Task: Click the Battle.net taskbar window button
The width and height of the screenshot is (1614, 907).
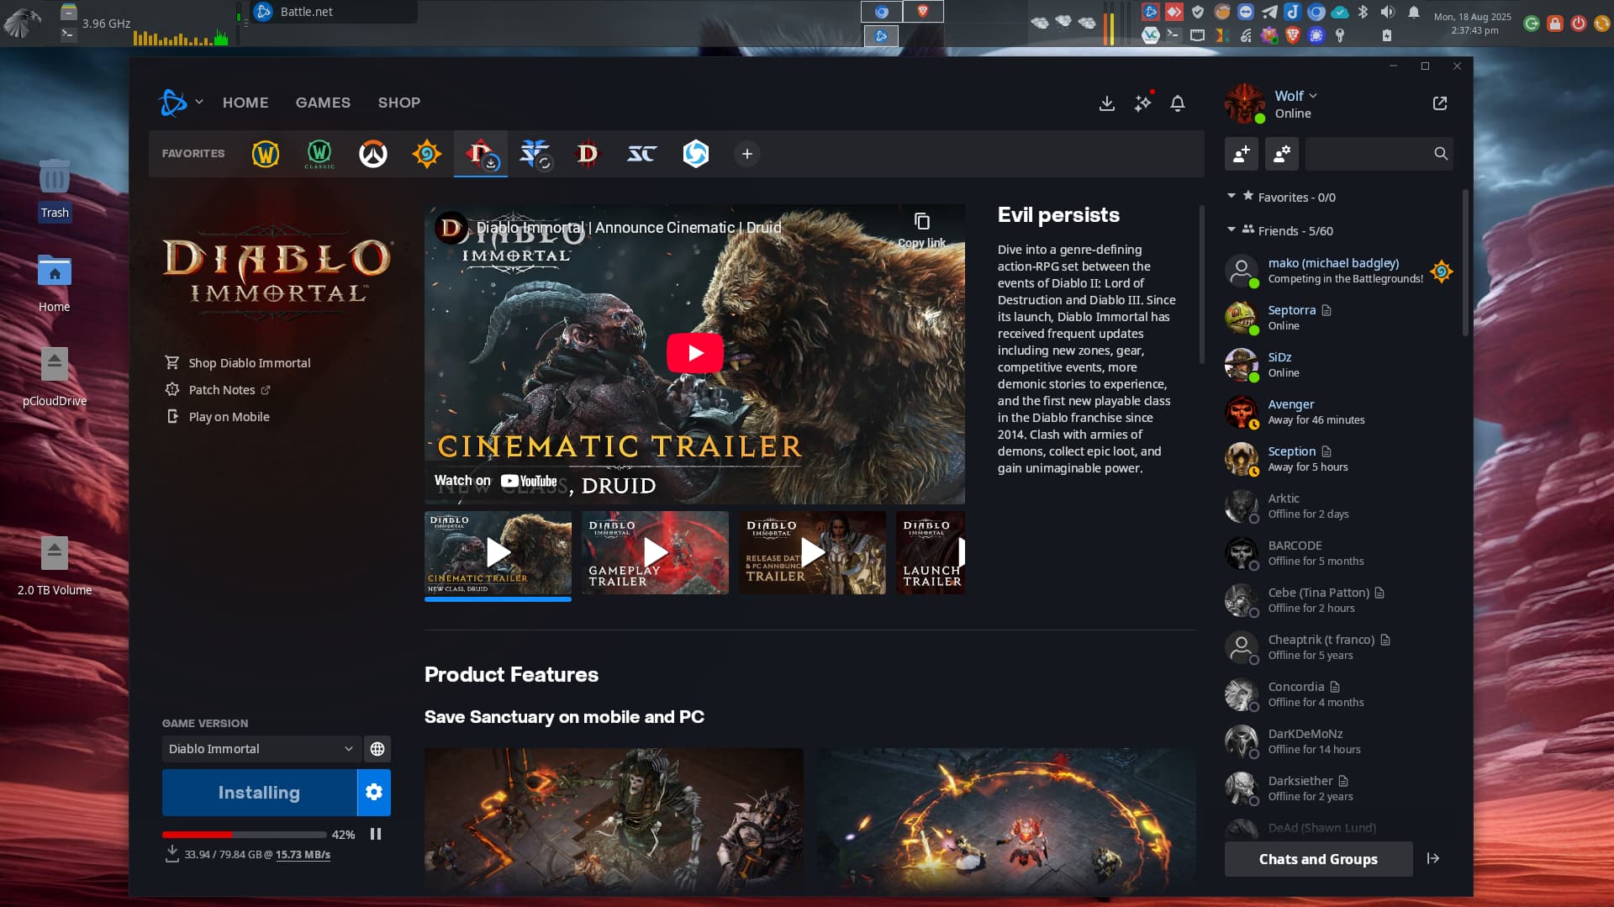Action: pyautogui.click(x=334, y=12)
